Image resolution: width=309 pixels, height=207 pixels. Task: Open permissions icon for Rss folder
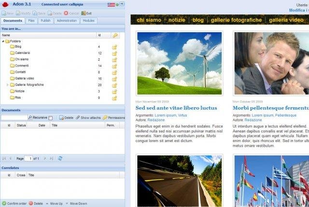(x=114, y=98)
